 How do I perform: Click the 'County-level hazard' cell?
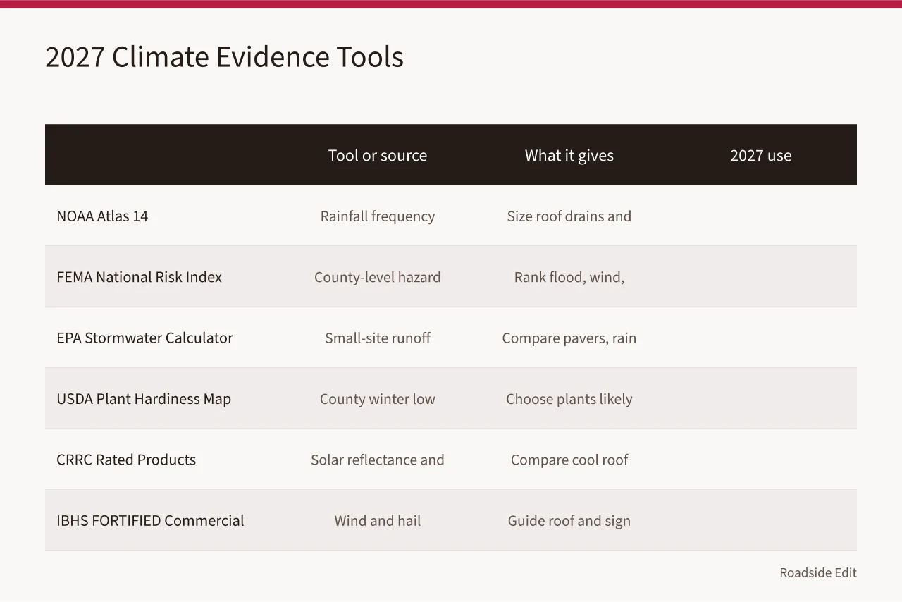(x=378, y=277)
